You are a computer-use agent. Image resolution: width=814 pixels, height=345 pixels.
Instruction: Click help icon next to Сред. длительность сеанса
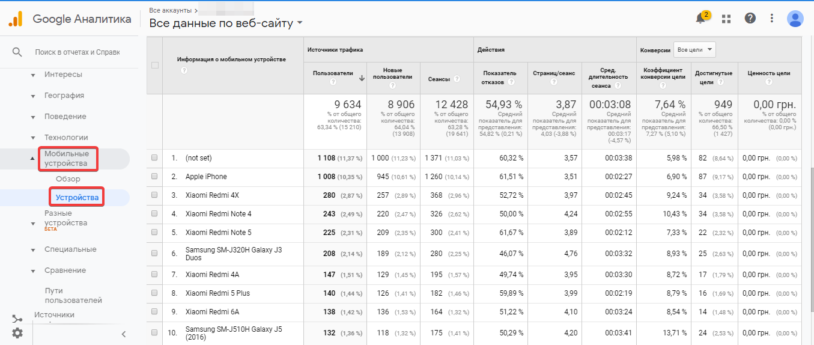point(617,86)
